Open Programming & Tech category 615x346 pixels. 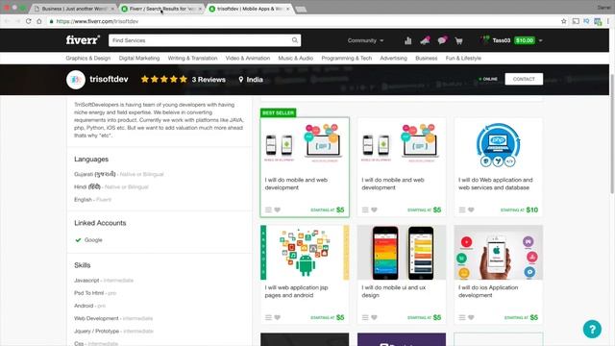347,58
